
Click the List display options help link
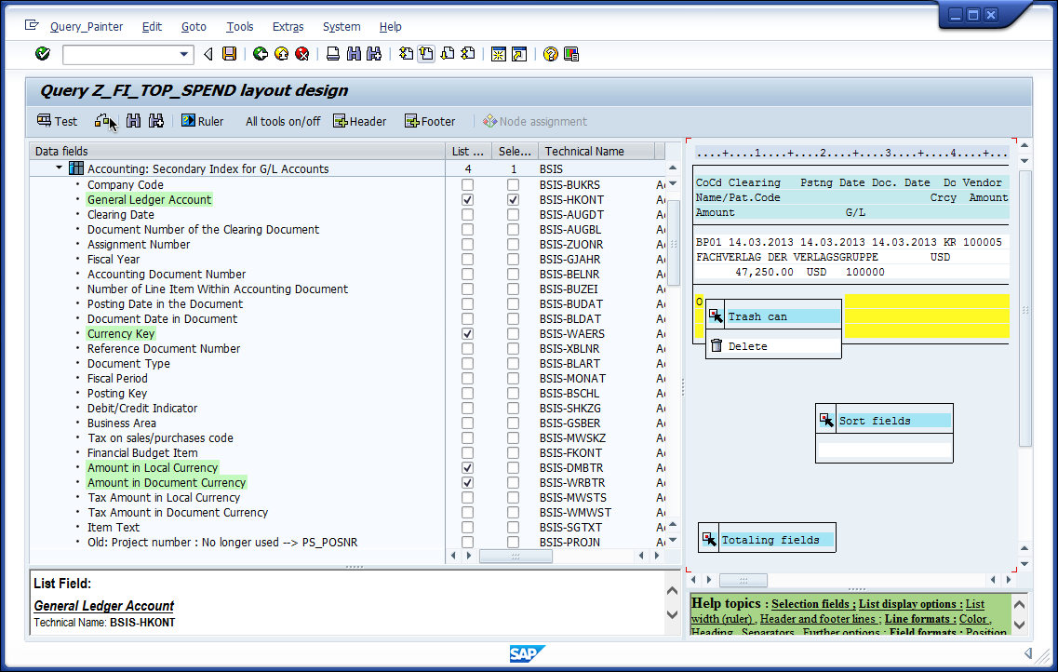(x=910, y=605)
